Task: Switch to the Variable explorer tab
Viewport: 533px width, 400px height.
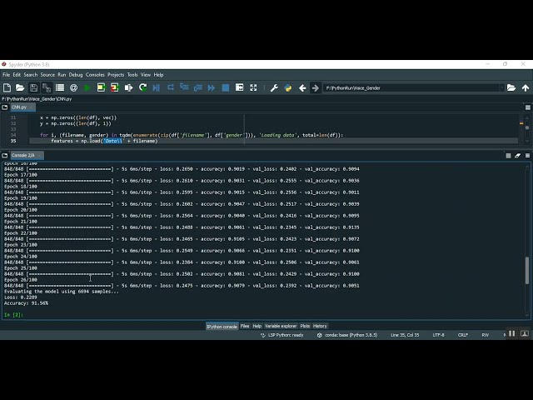Action: click(281, 326)
